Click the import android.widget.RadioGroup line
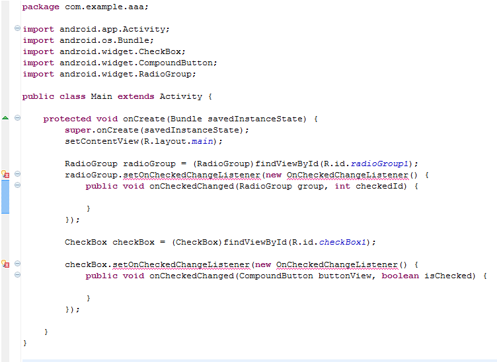This screenshot has width=497, height=362. tap(109, 75)
